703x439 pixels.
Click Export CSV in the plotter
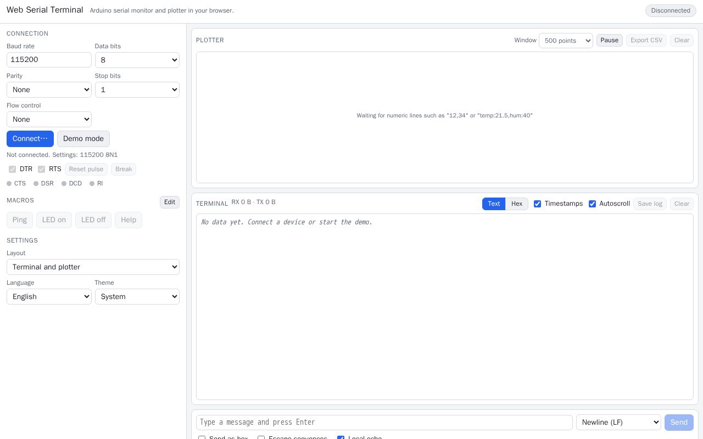click(x=646, y=40)
